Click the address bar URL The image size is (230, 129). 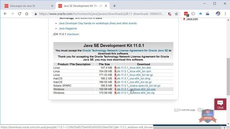101,14
